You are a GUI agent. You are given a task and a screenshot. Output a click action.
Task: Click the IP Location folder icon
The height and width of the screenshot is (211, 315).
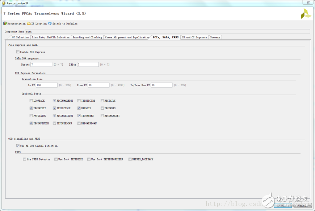29,23
